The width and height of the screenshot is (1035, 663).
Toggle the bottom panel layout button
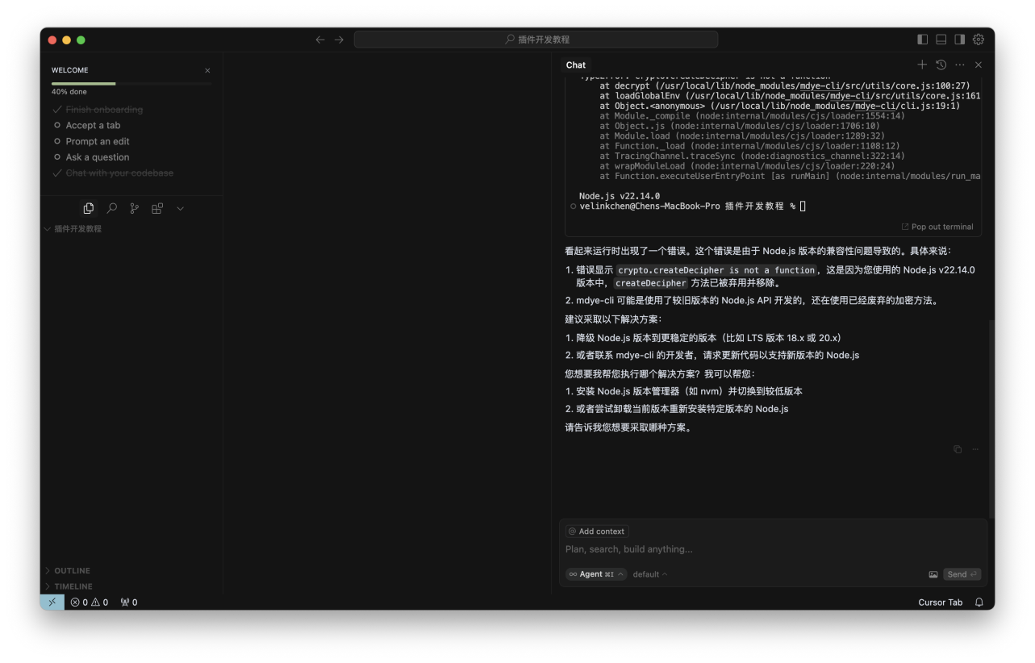pyautogui.click(x=941, y=40)
